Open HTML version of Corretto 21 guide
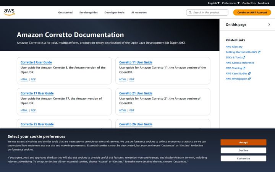This screenshot has width=275, height=172. point(123,110)
